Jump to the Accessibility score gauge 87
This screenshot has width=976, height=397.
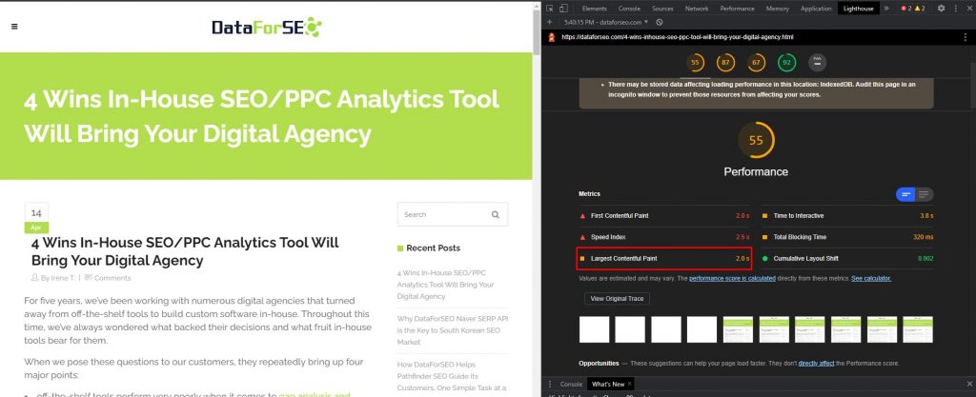click(725, 63)
